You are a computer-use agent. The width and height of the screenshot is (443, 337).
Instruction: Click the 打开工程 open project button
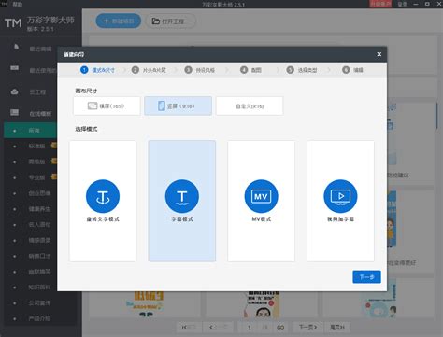171,21
